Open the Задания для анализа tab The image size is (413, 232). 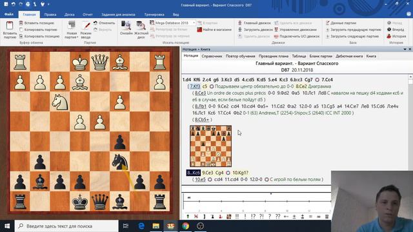(x=118, y=14)
